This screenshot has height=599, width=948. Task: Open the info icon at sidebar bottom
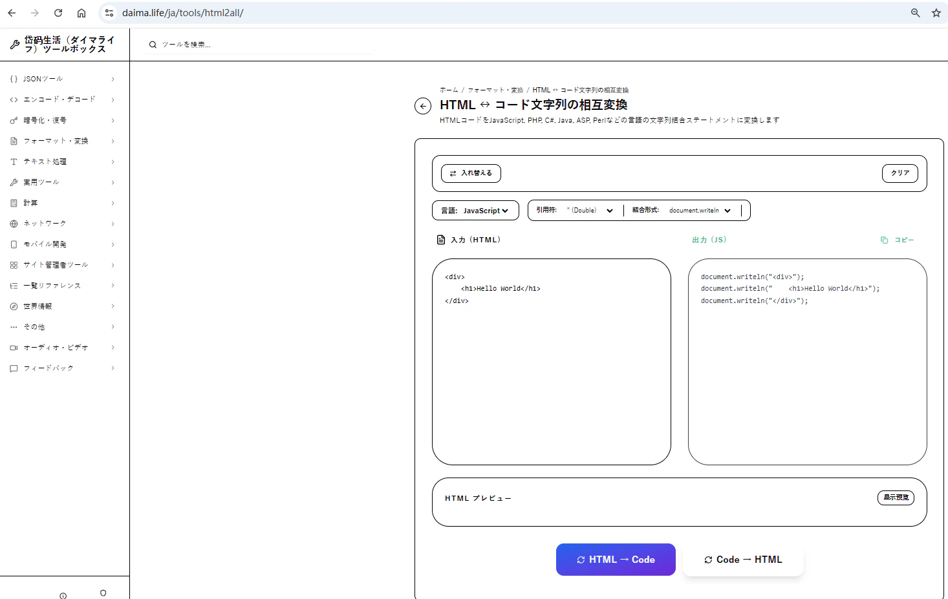coord(63,596)
